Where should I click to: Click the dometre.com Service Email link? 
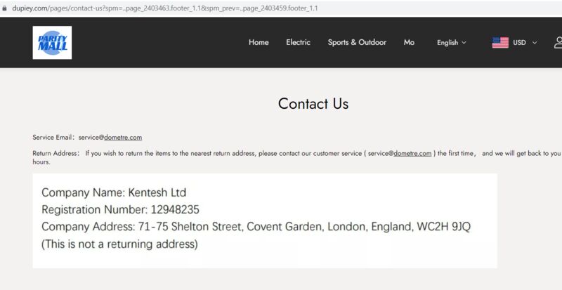coord(123,138)
